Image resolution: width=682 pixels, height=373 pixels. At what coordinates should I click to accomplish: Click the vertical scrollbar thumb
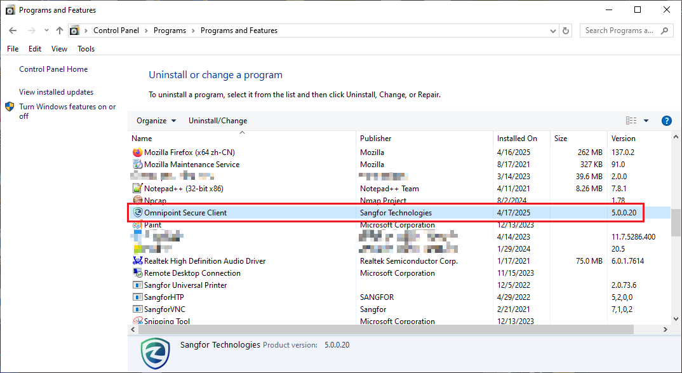(x=676, y=222)
